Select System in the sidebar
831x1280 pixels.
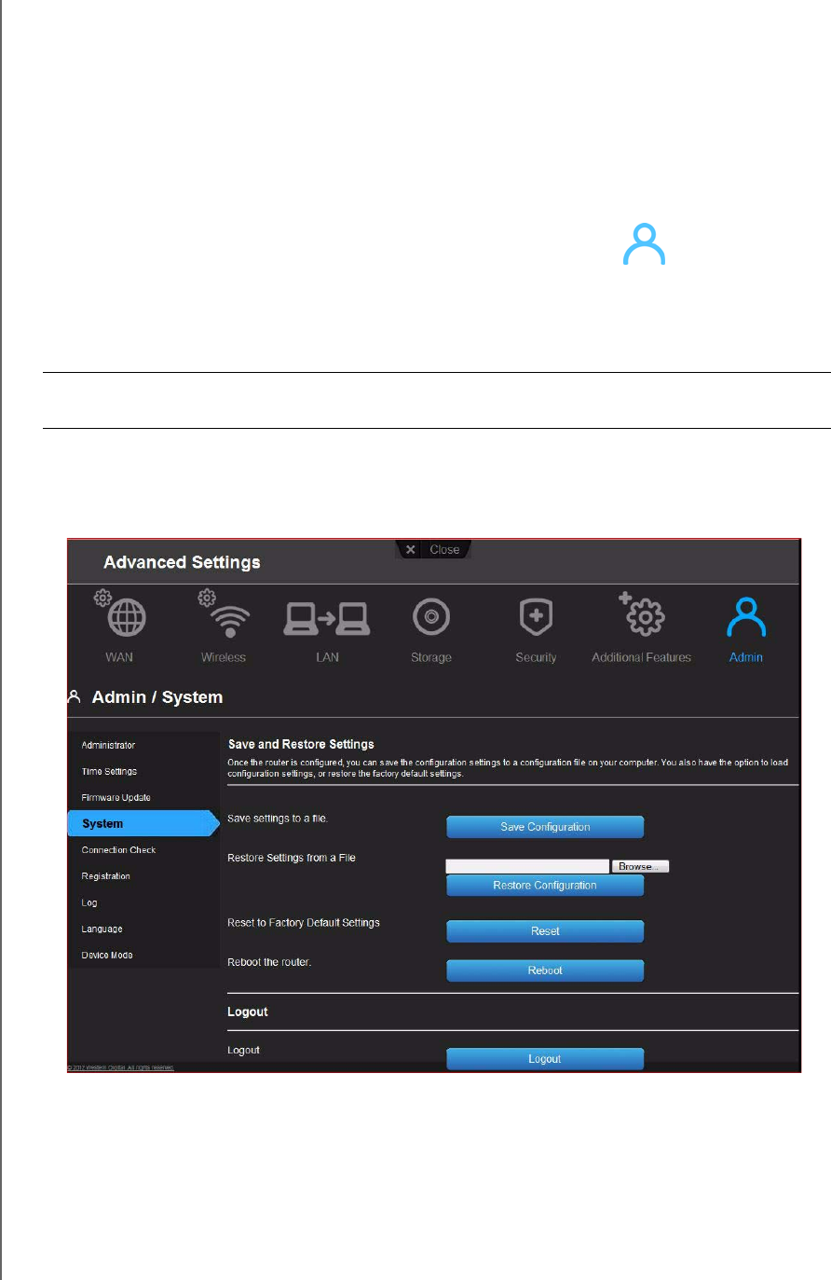(x=143, y=824)
